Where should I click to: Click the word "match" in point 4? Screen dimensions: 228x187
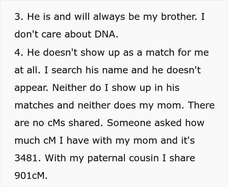point(160,52)
